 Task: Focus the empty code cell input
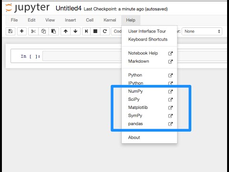[82, 56]
